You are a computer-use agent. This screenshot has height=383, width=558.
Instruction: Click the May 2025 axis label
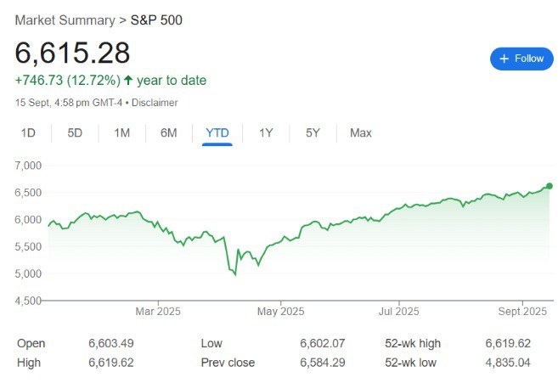[281, 312]
